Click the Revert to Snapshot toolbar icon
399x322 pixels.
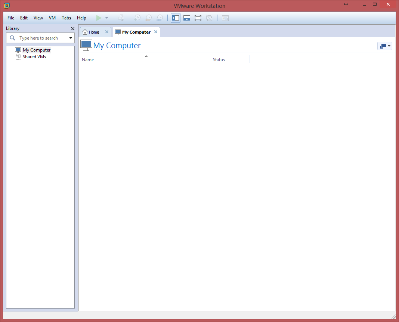point(148,18)
